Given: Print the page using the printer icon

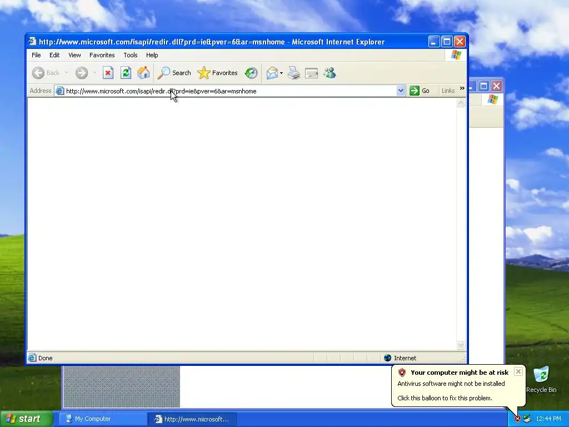Looking at the screenshot, I should coord(293,73).
